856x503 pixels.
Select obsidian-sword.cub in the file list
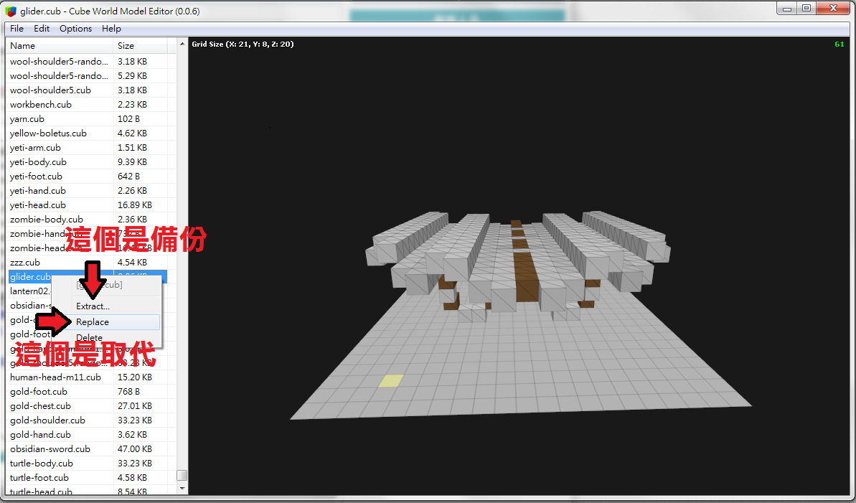pos(50,449)
